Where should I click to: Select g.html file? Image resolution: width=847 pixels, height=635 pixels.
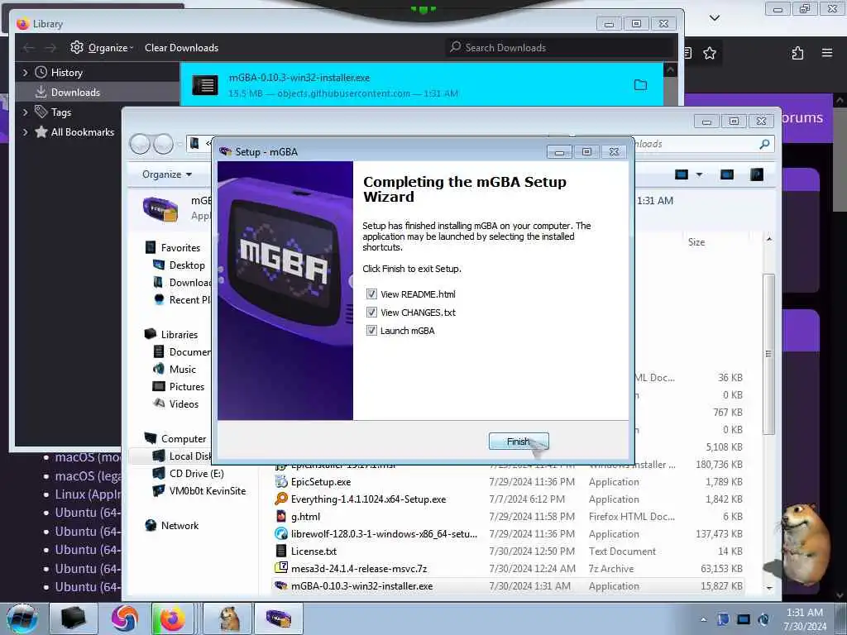coord(305,517)
